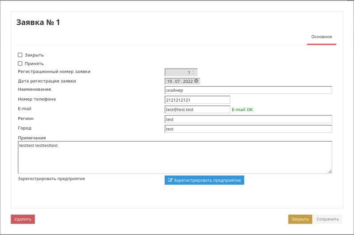Click inside the Примечания notes textarea
This screenshot has height=235, width=354.
coord(175,157)
